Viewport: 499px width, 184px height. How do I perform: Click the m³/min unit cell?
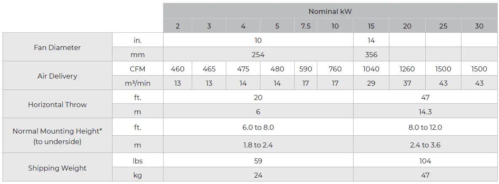point(137,83)
